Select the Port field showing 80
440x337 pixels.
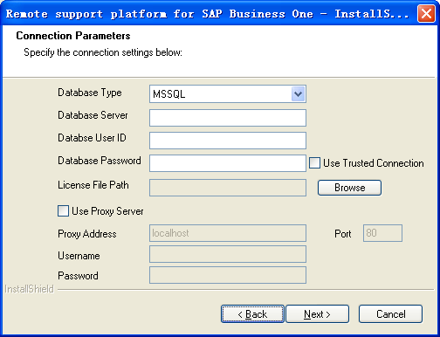[x=382, y=233]
